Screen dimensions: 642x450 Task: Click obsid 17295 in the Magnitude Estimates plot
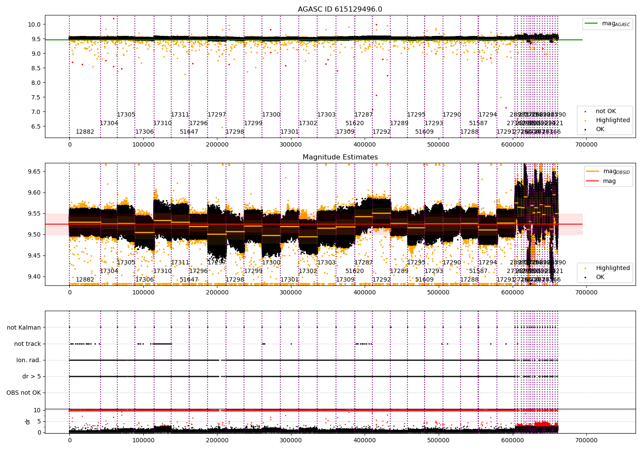pos(416,263)
